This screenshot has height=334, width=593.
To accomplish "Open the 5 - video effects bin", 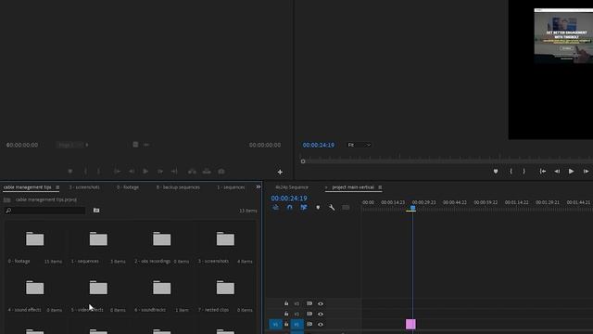I will (x=98, y=288).
